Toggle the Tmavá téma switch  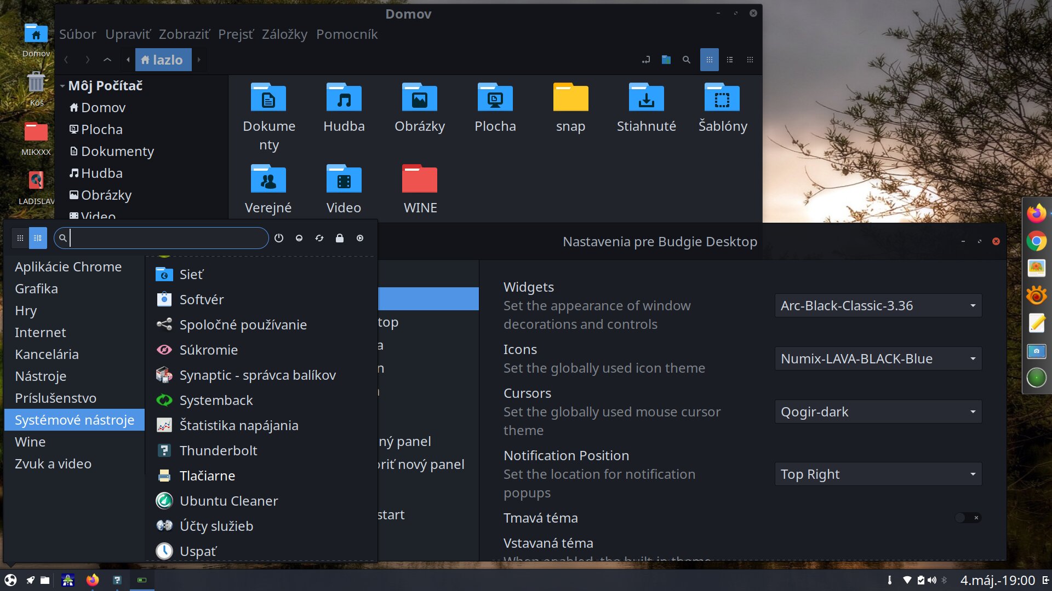pyautogui.click(x=968, y=518)
